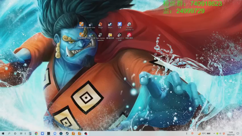The width and height of the screenshot is (242, 136).
Task: Open black-and-red round icon on taskbar
Action: coord(86,133)
